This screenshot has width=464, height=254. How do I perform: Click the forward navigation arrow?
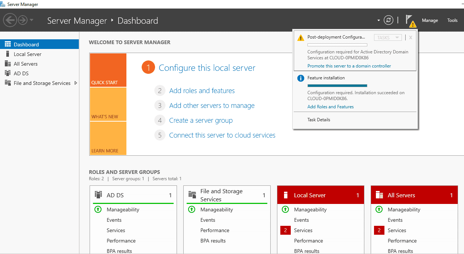(23, 20)
